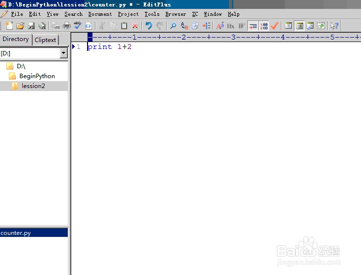Click the Cut scissors icon
This screenshot has width=361, height=275.
point(102,26)
